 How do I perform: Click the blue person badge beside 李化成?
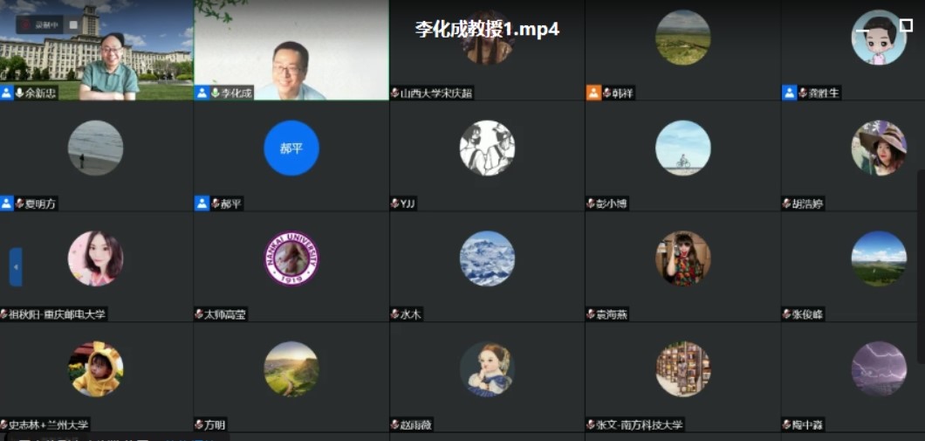point(202,93)
